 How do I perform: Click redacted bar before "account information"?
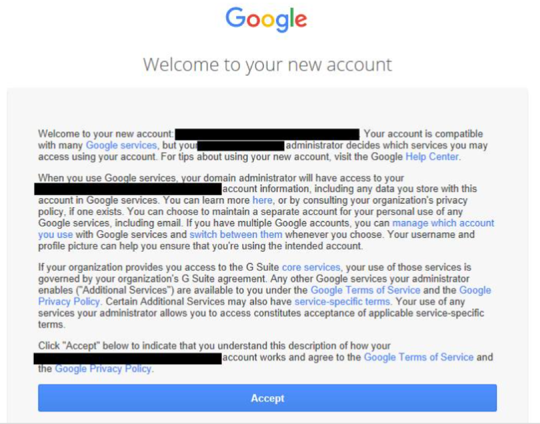click(x=128, y=189)
